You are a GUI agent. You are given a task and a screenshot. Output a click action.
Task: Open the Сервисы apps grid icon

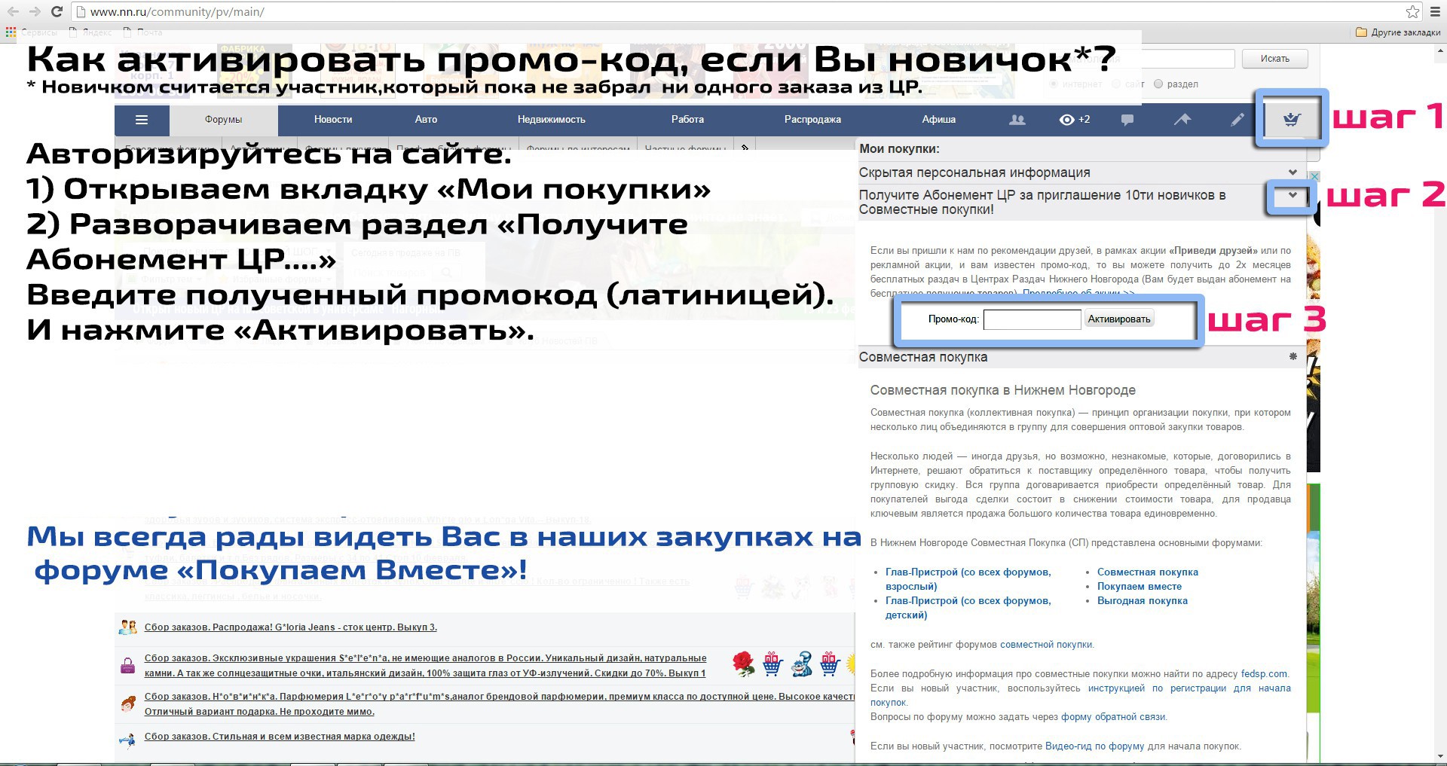tap(11, 32)
